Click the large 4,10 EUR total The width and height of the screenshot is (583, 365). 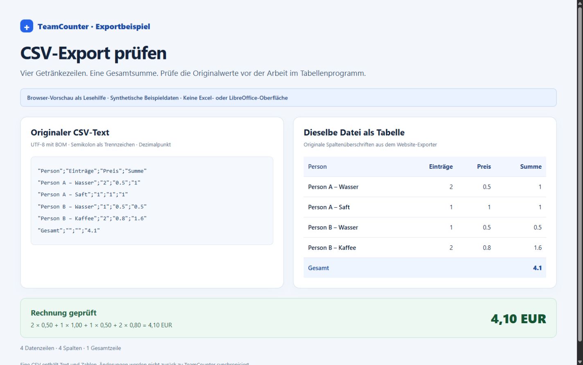tap(518, 318)
